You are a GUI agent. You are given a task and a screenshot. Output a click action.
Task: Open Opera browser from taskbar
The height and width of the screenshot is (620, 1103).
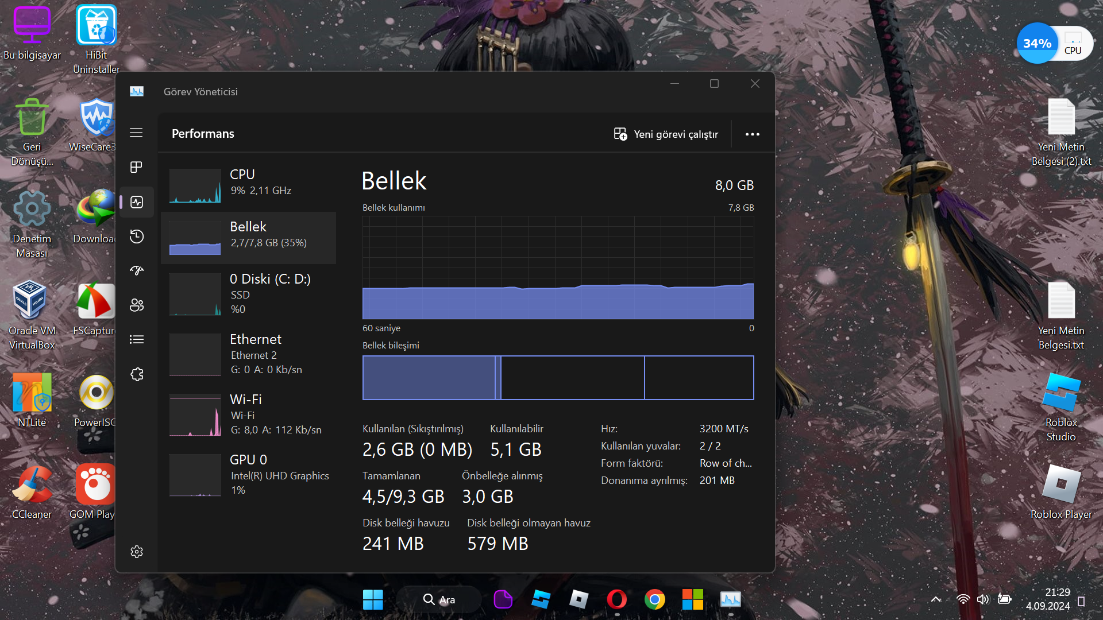pyautogui.click(x=617, y=599)
